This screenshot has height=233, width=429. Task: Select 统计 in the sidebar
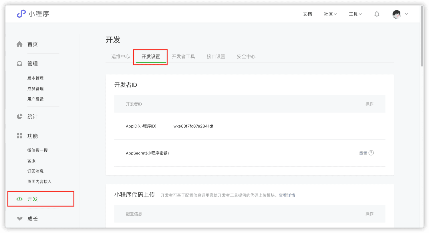tap(33, 116)
